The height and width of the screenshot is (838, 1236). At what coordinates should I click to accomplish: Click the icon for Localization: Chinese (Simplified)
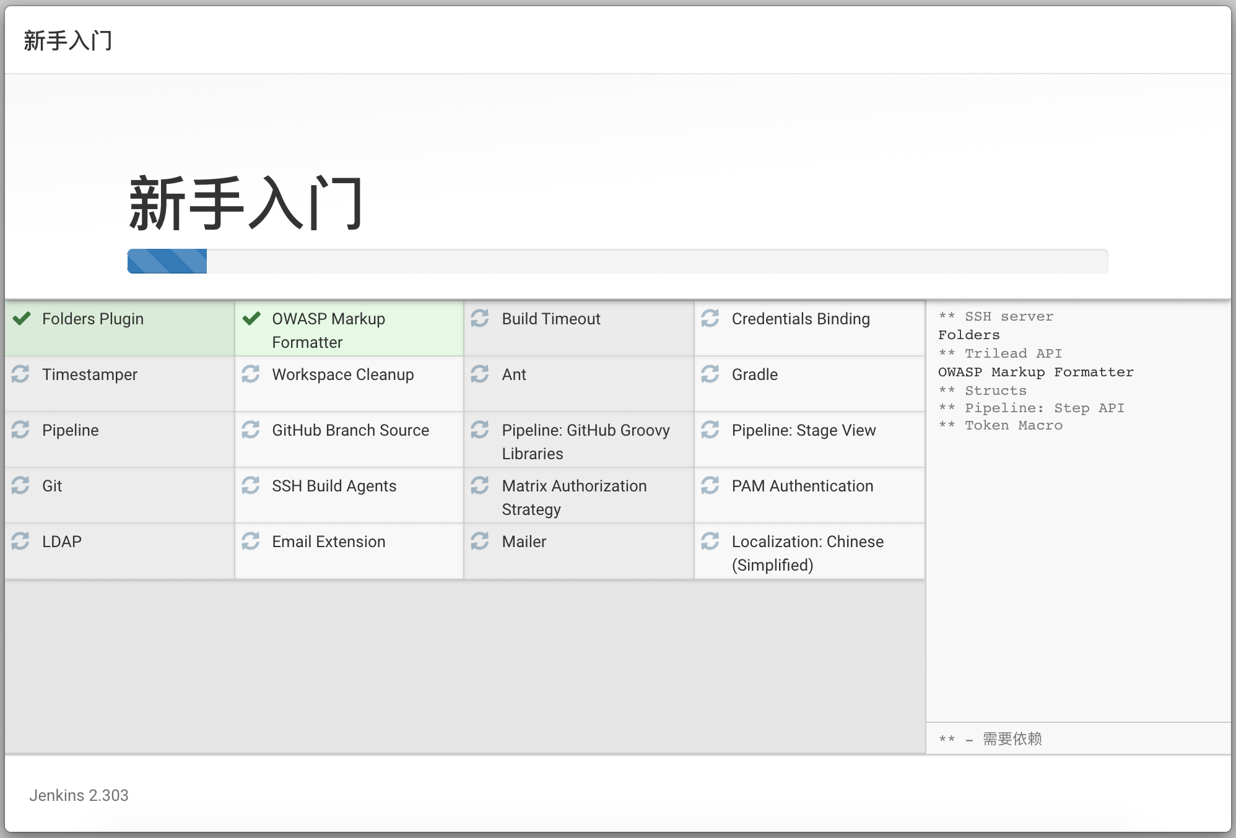[x=710, y=541]
